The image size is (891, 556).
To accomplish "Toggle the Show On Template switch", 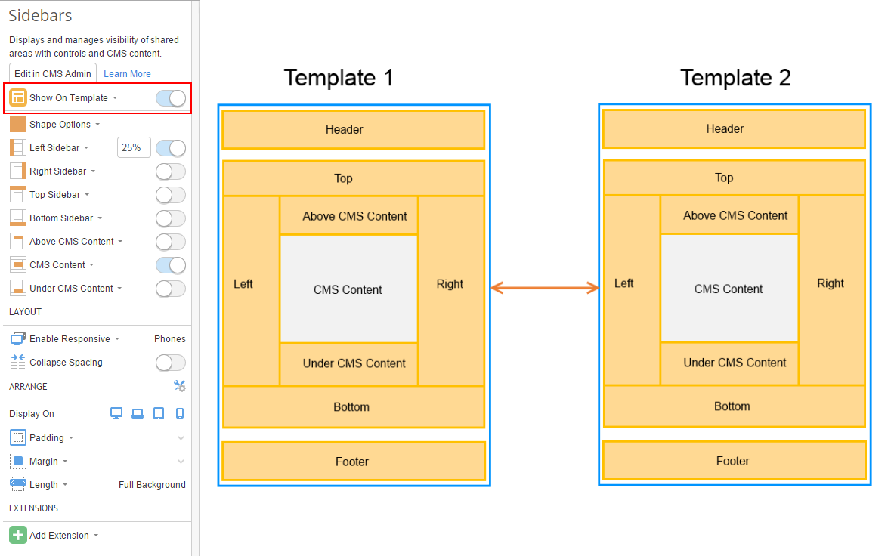I will pyautogui.click(x=170, y=98).
